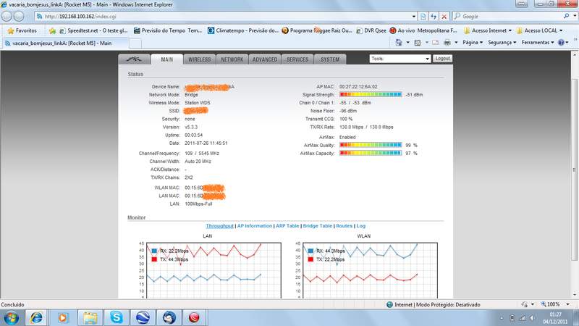Open the red circular taskbar icon
The width and height of the screenshot is (579, 326).
(x=194, y=318)
